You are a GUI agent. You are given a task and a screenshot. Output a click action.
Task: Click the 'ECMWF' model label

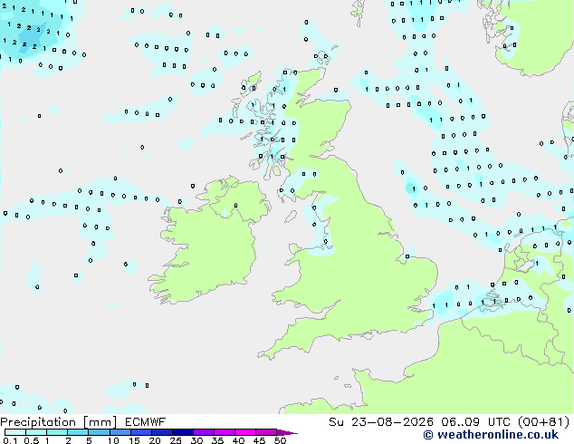[x=146, y=422]
